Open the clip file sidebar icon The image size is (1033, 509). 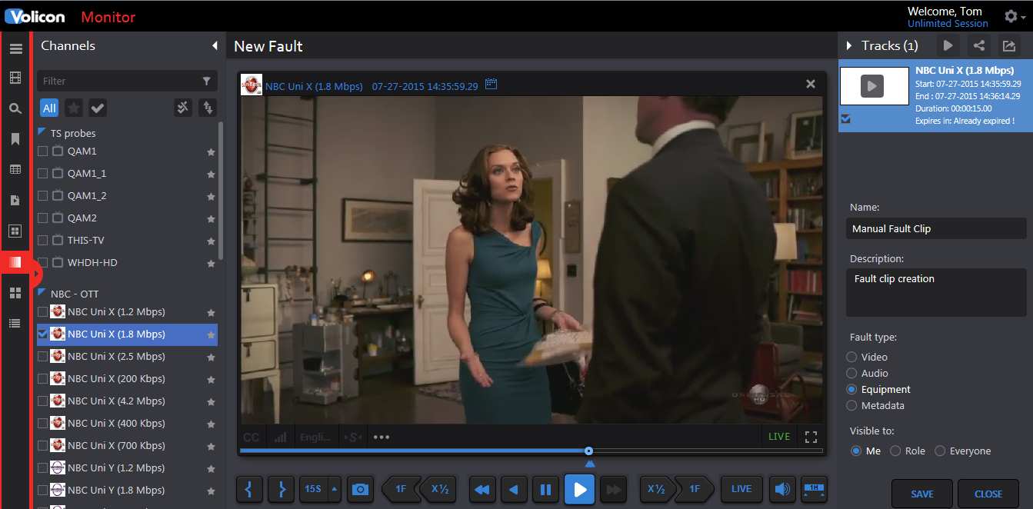tap(15, 200)
